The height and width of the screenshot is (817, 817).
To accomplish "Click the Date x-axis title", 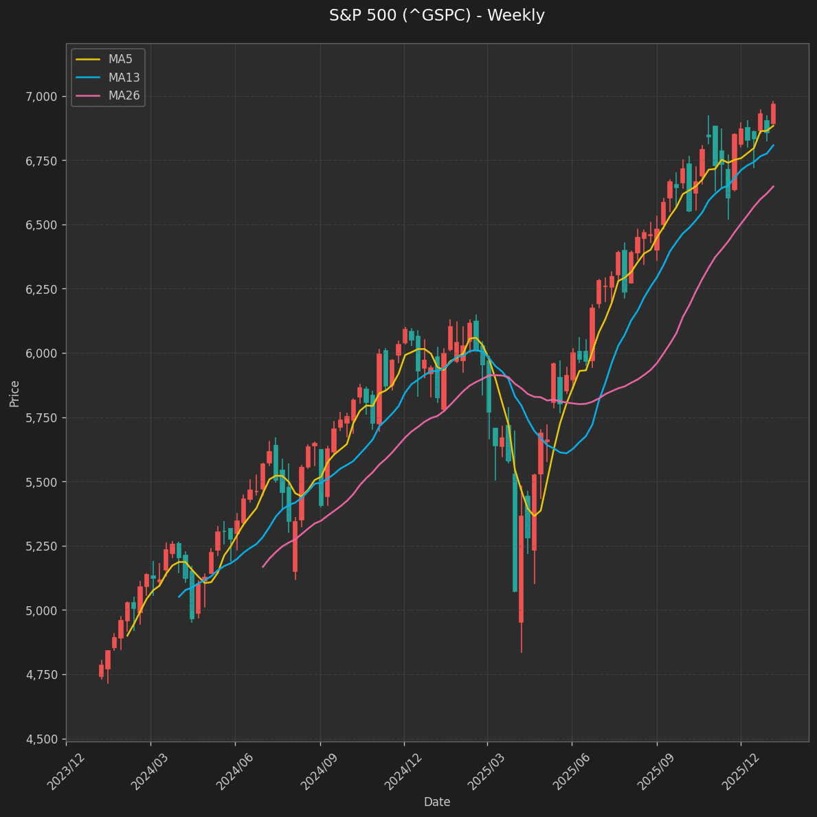I will coord(437,802).
